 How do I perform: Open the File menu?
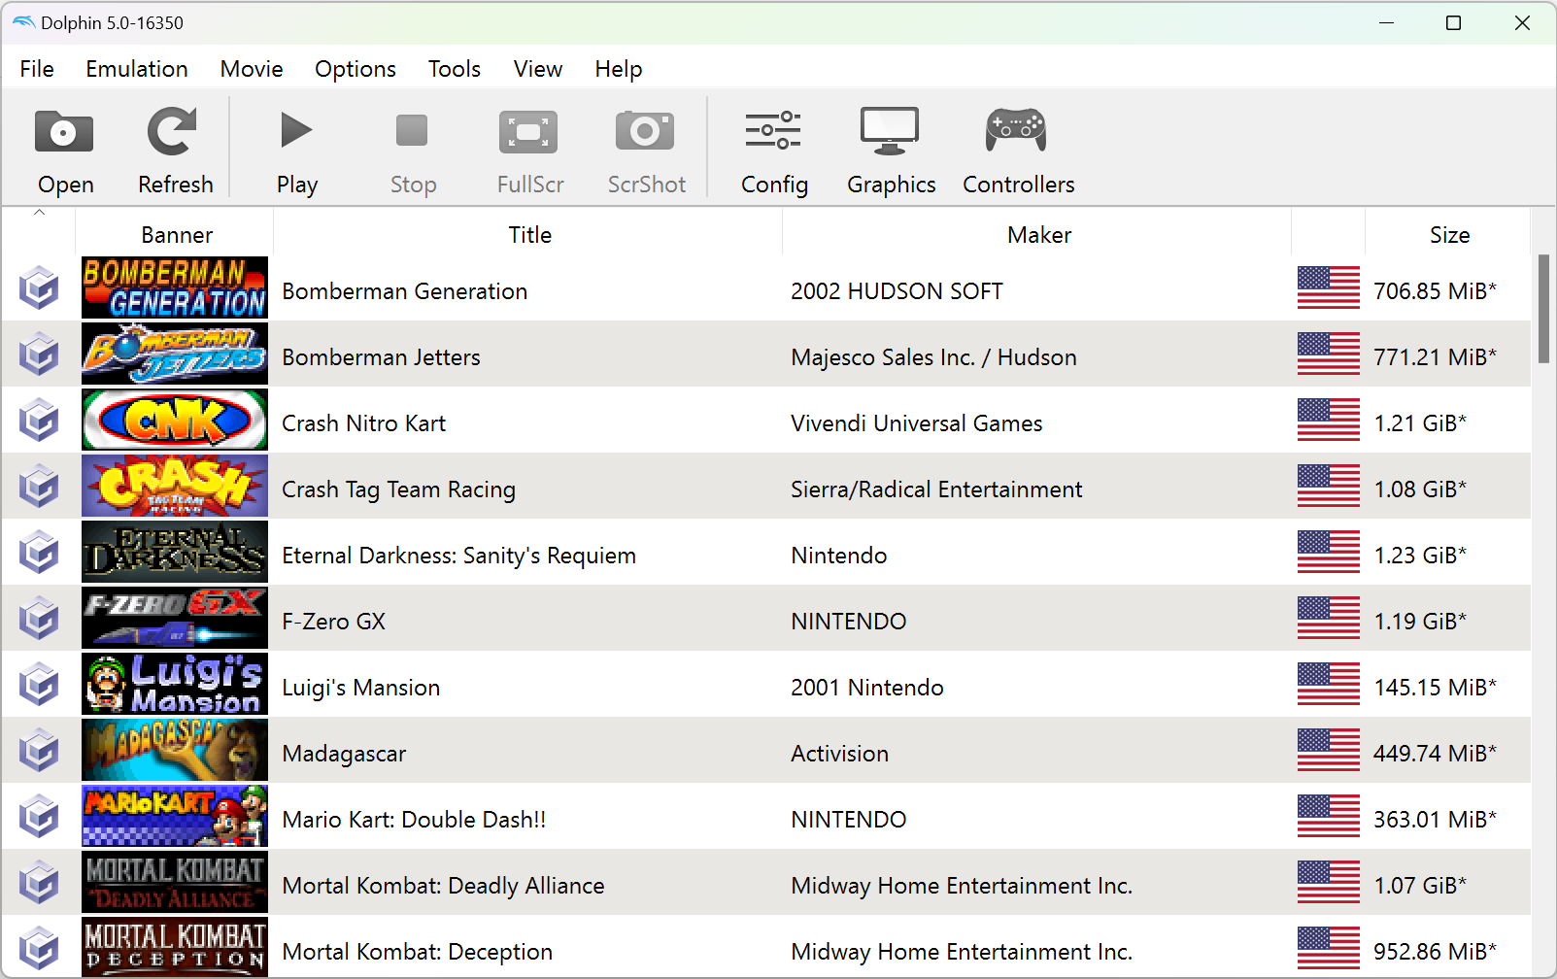37,69
